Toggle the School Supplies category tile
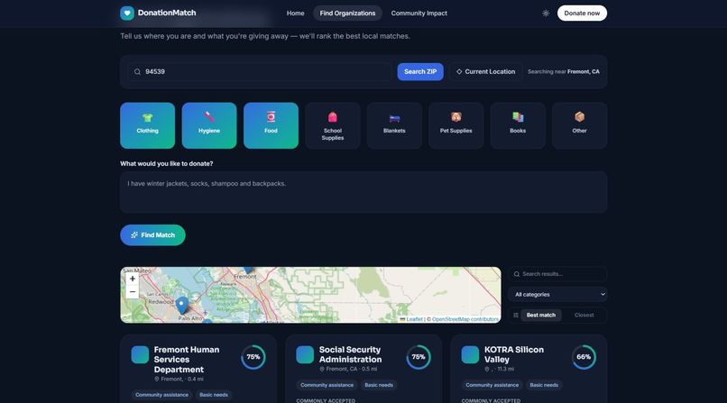The image size is (727, 403). 333,125
